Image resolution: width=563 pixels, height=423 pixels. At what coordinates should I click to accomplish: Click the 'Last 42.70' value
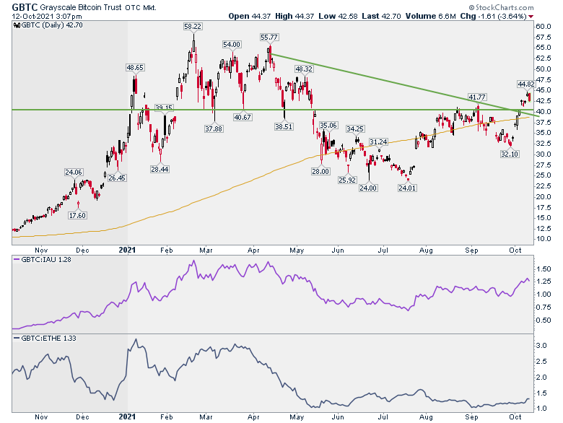381,16
